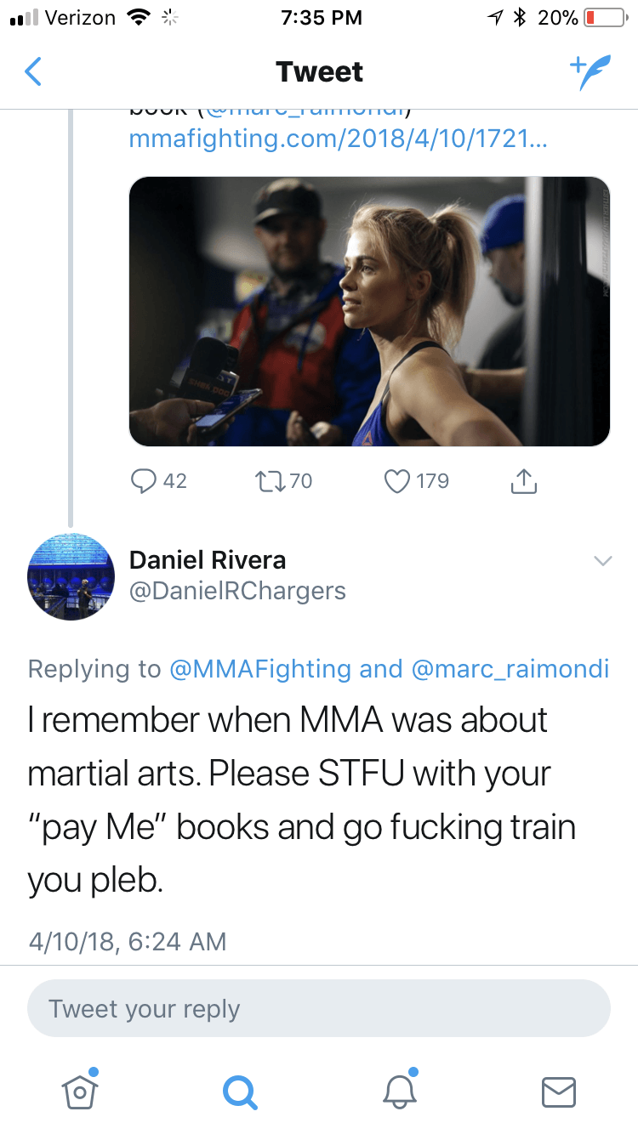Tap the Tweet your reply field
This screenshot has height=1134, width=638.
[319, 1009]
